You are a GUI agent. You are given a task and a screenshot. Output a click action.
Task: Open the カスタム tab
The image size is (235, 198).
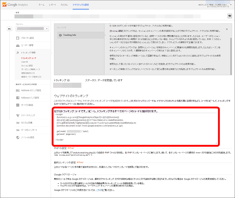pos(64,5)
